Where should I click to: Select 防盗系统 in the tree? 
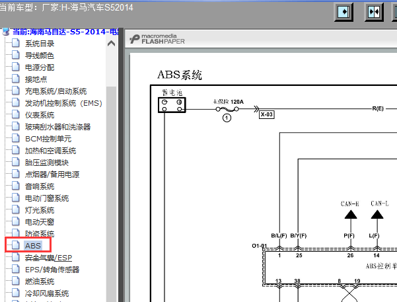click(40, 233)
